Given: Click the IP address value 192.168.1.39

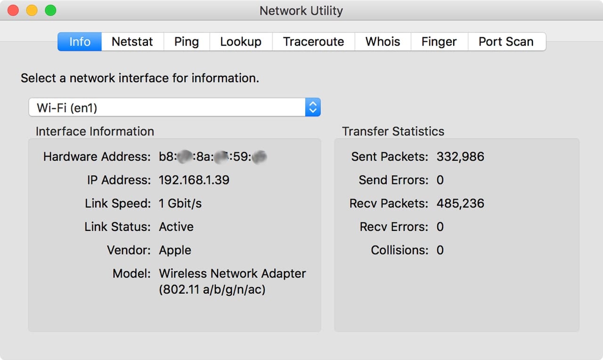Looking at the screenshot, I should [194, 180].
